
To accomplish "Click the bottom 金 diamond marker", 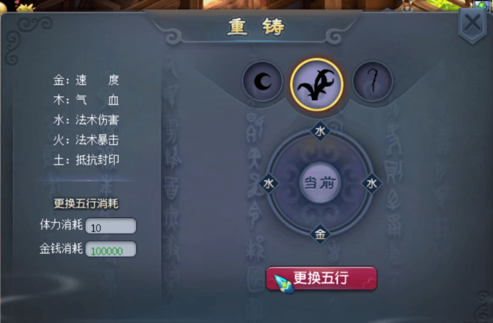I will point(320,234).
